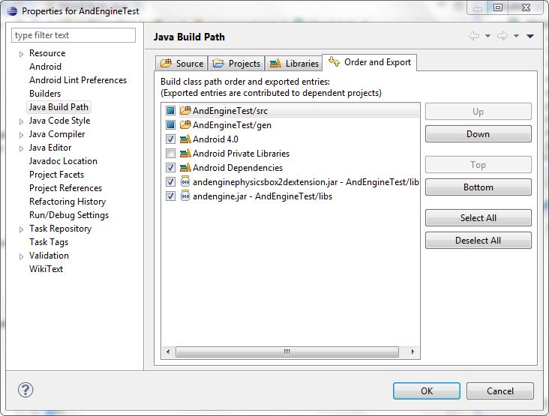Click the help question mark icon

[25, 390]
